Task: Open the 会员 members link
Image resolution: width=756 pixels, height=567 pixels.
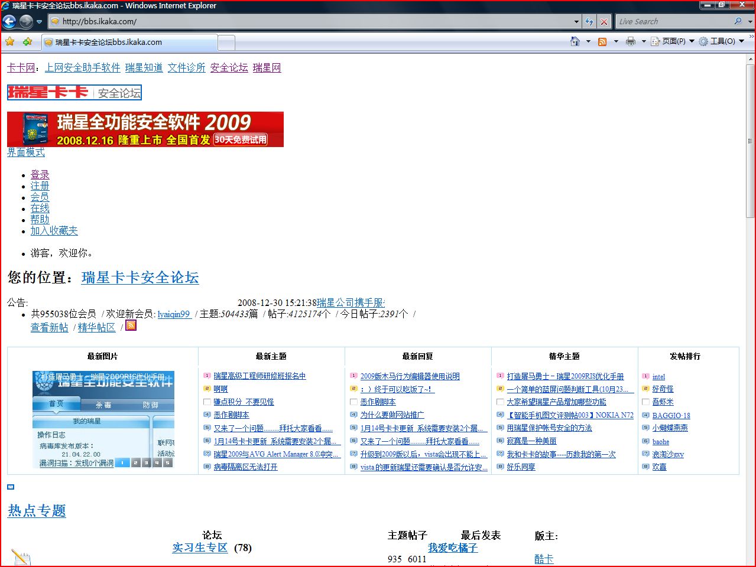Action: point(40,197)
